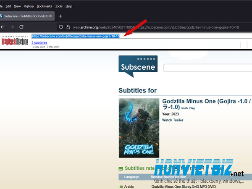The height and width of the screenshot is (189, 252).
Task: Go forward to the next page
Action: pyautogui.click(x=12, y=27)
